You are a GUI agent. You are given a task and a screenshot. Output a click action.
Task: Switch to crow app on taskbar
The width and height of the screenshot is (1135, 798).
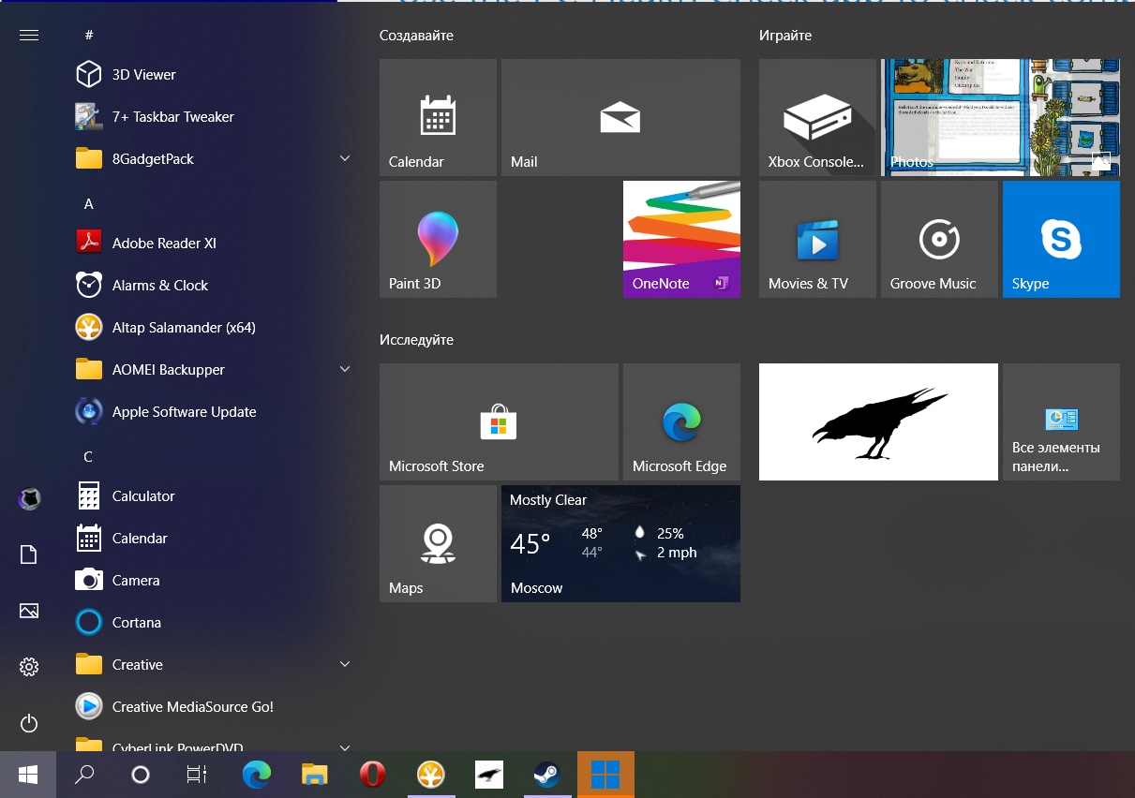(x=489, y=775)
